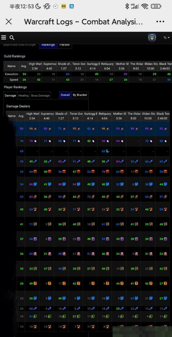
Task: Sort Guild Rankings by Avg column
Action: point(23,66)
